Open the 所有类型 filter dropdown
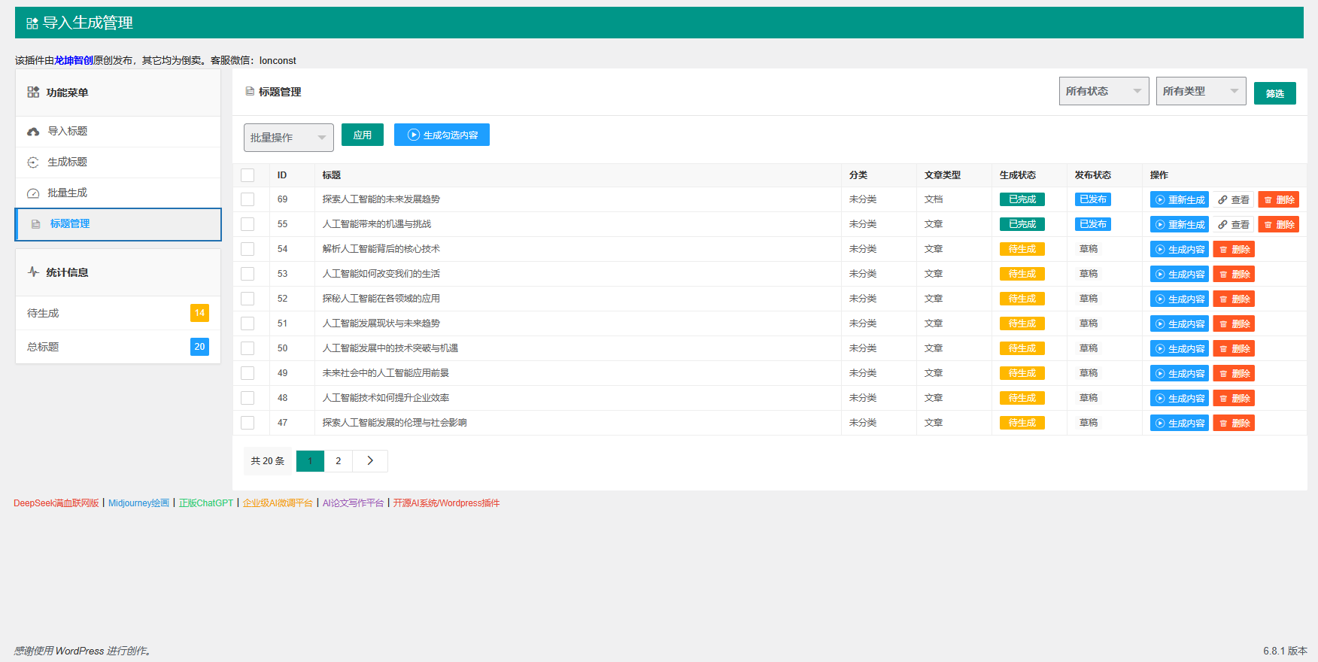The width and height of the screenshot is (1318, 662). coord(1201,91)
